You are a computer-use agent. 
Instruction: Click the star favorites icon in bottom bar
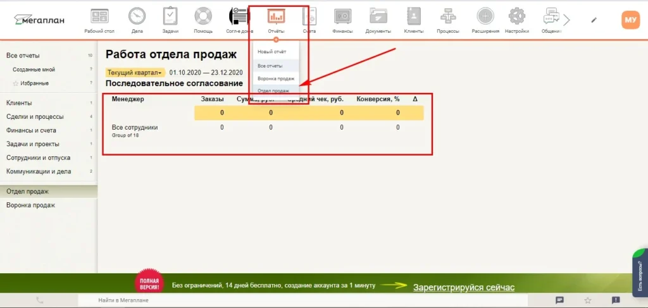click(588, 300)
